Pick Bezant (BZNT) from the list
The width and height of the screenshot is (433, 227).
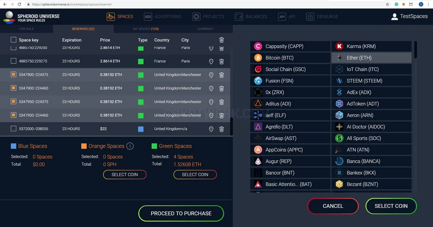pyautogui.click(x=371, y=184)
